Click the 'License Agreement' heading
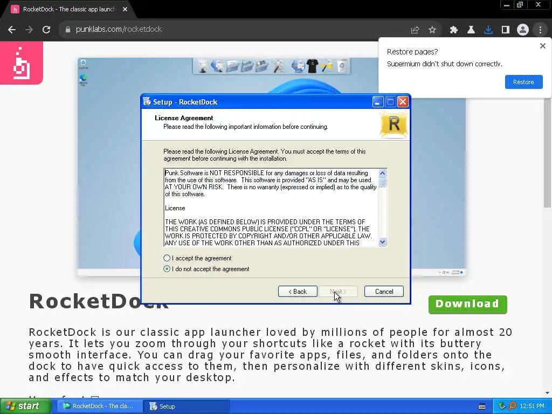 (184, 118)
